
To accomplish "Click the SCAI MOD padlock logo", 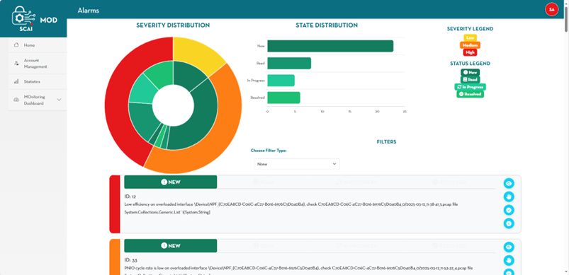I will click(x=24, y=18).
